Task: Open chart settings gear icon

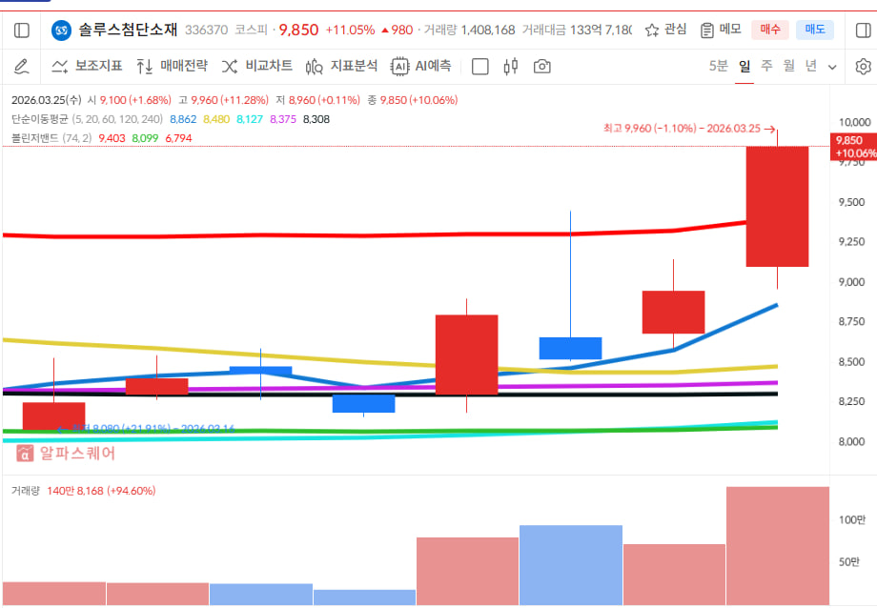Action: [x=863, y=67]
